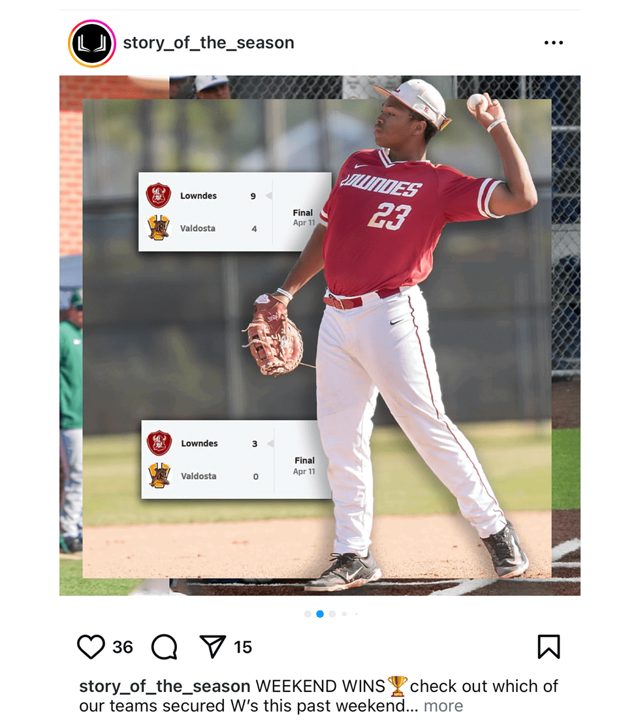640x728 pixels.
Task: Open story_of_the_season username at post header
Action: point(208,42)
